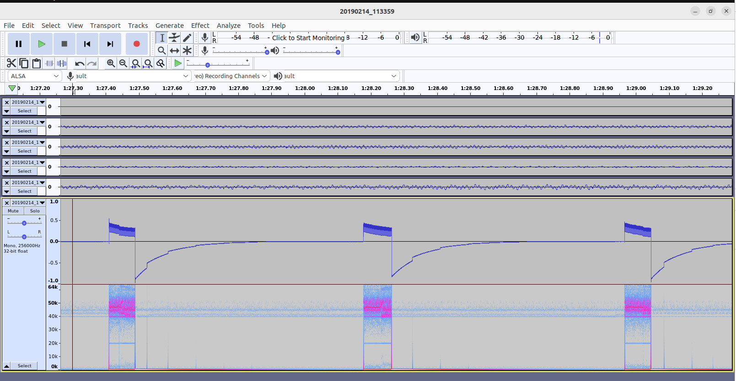
Task: Open the Recording Channels dropdown
Action: click(x=231, y=76)
